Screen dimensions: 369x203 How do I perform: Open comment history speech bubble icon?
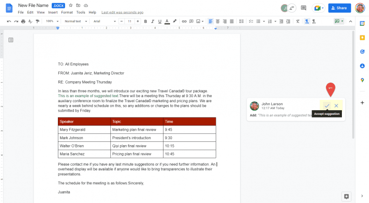[x=304, y=8]
